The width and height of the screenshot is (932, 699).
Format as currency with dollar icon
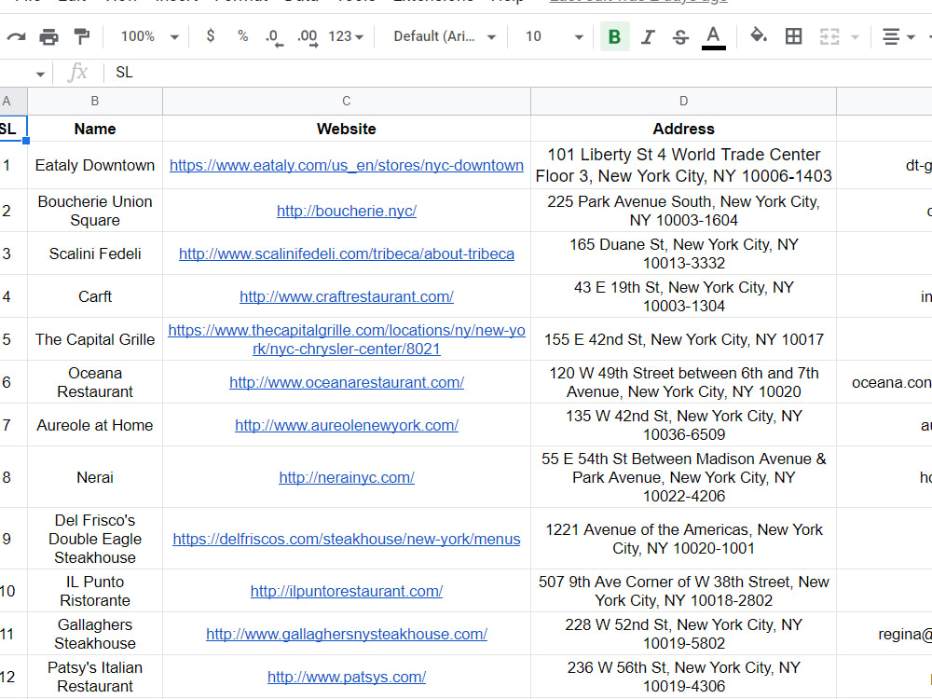click(x=211, y=36)
